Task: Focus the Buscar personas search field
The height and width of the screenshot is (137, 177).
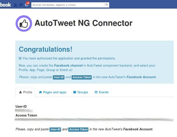Action: pos(68,5)
